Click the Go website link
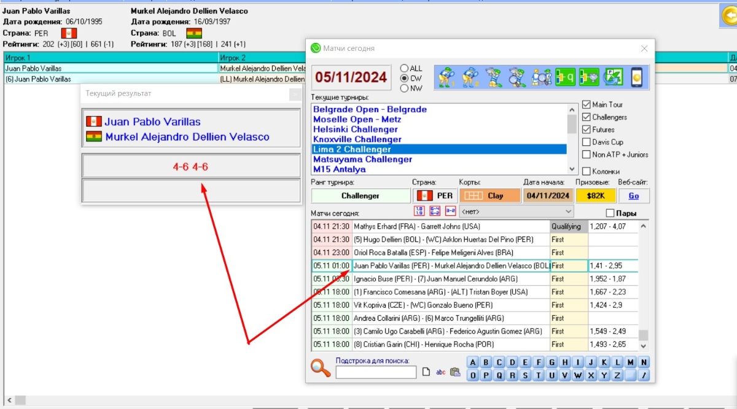Screen dimensions: 737x409 633,196
